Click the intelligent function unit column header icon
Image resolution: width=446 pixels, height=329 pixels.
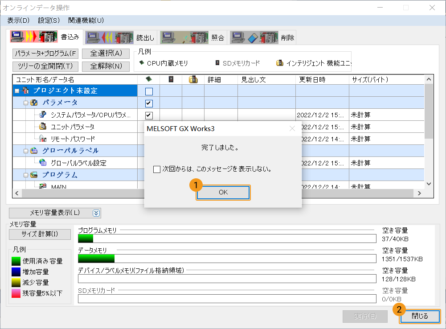click(x=193, y=79)
